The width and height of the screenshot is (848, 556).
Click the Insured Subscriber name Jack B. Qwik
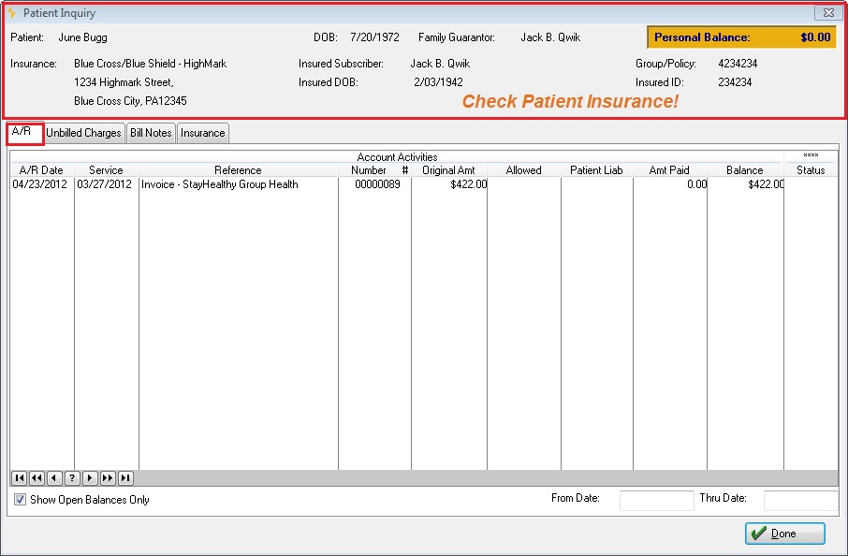click(x=440, y=64)
